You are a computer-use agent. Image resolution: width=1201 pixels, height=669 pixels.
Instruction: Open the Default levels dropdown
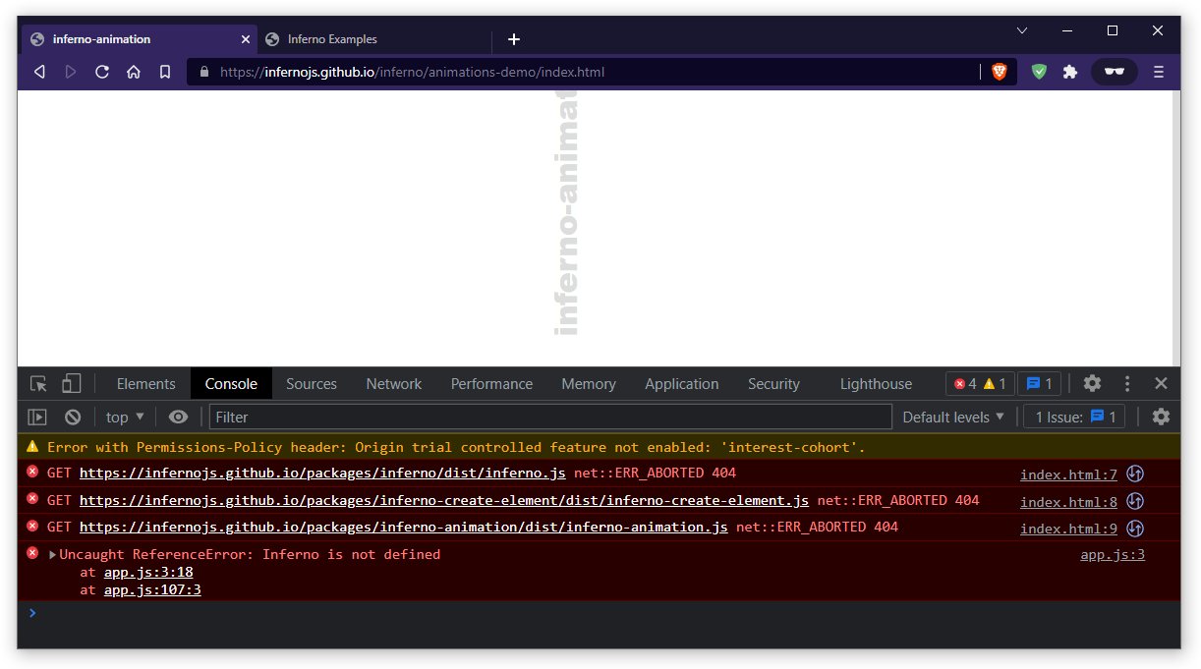point(953,418)
